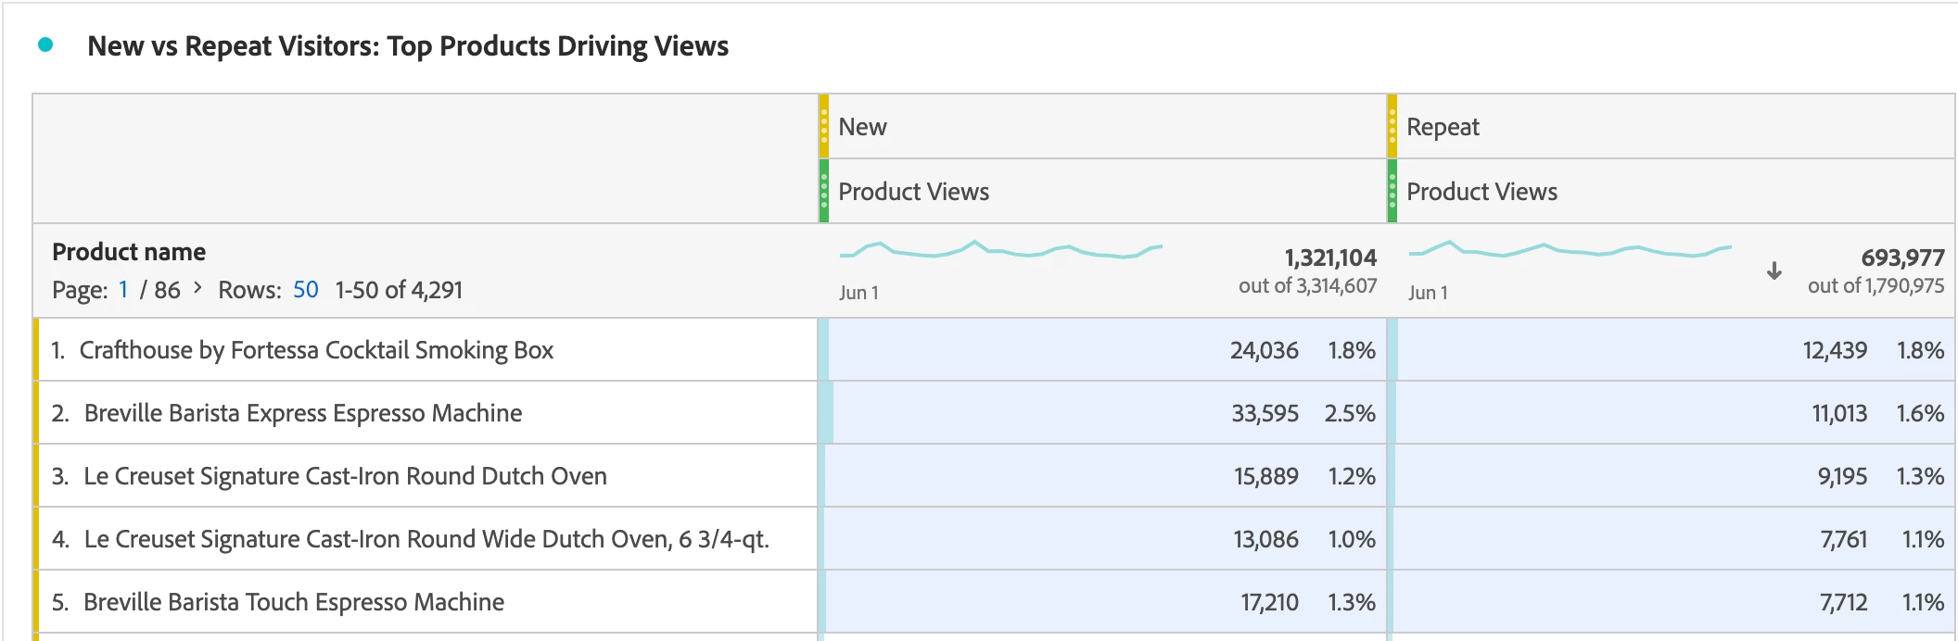
Task: Click the out of 3,314,607 total text
Action: click(x=1307, y=285)
